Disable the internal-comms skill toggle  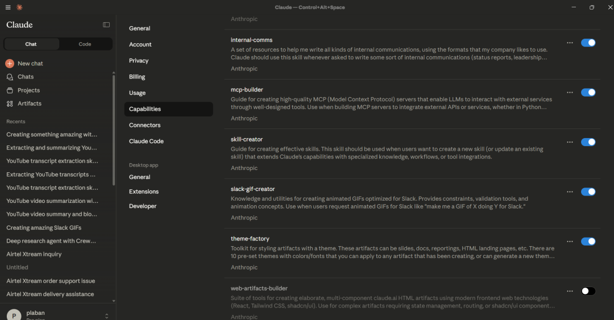[588, 43]
